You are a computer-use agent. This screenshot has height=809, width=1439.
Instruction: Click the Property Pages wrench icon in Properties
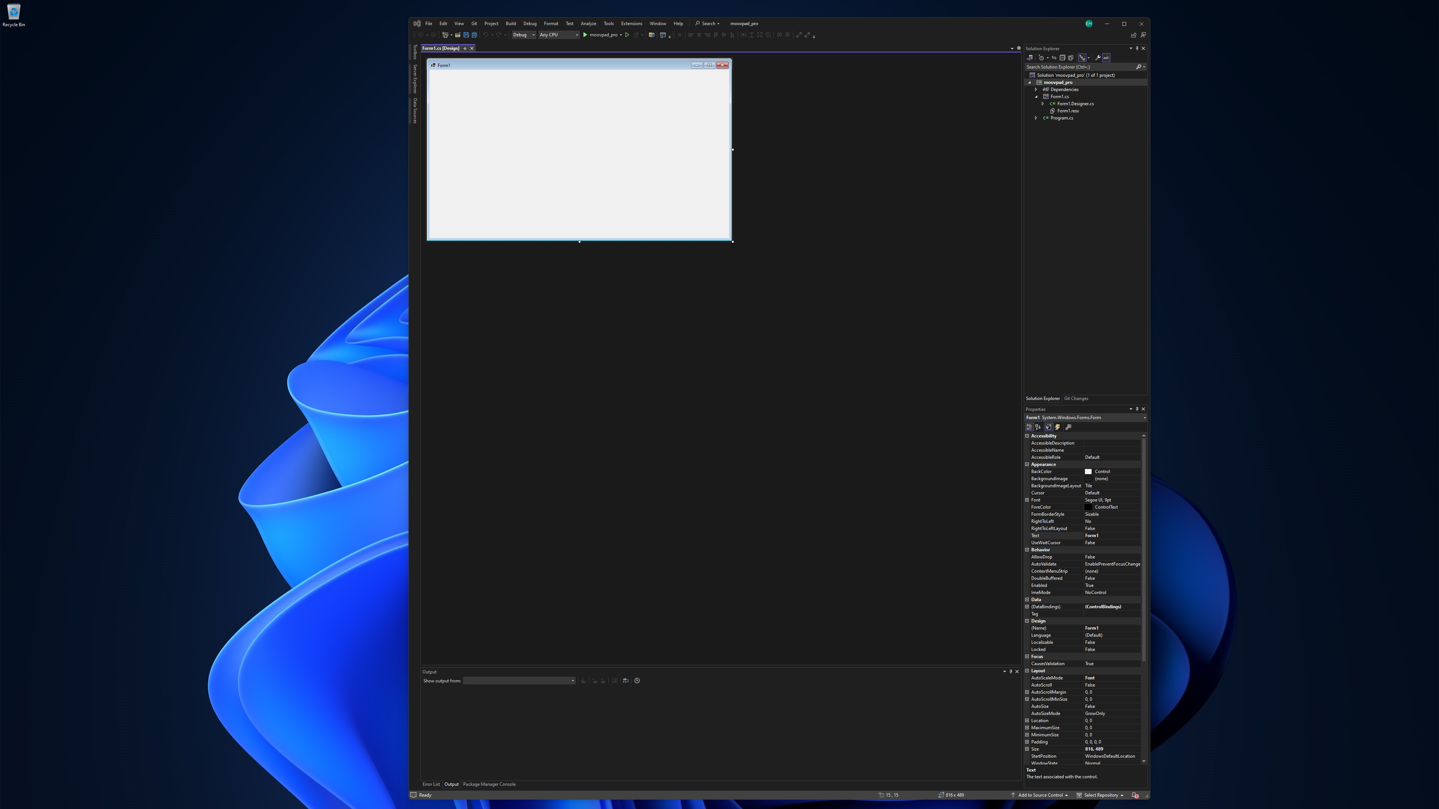coord(1069,427)
